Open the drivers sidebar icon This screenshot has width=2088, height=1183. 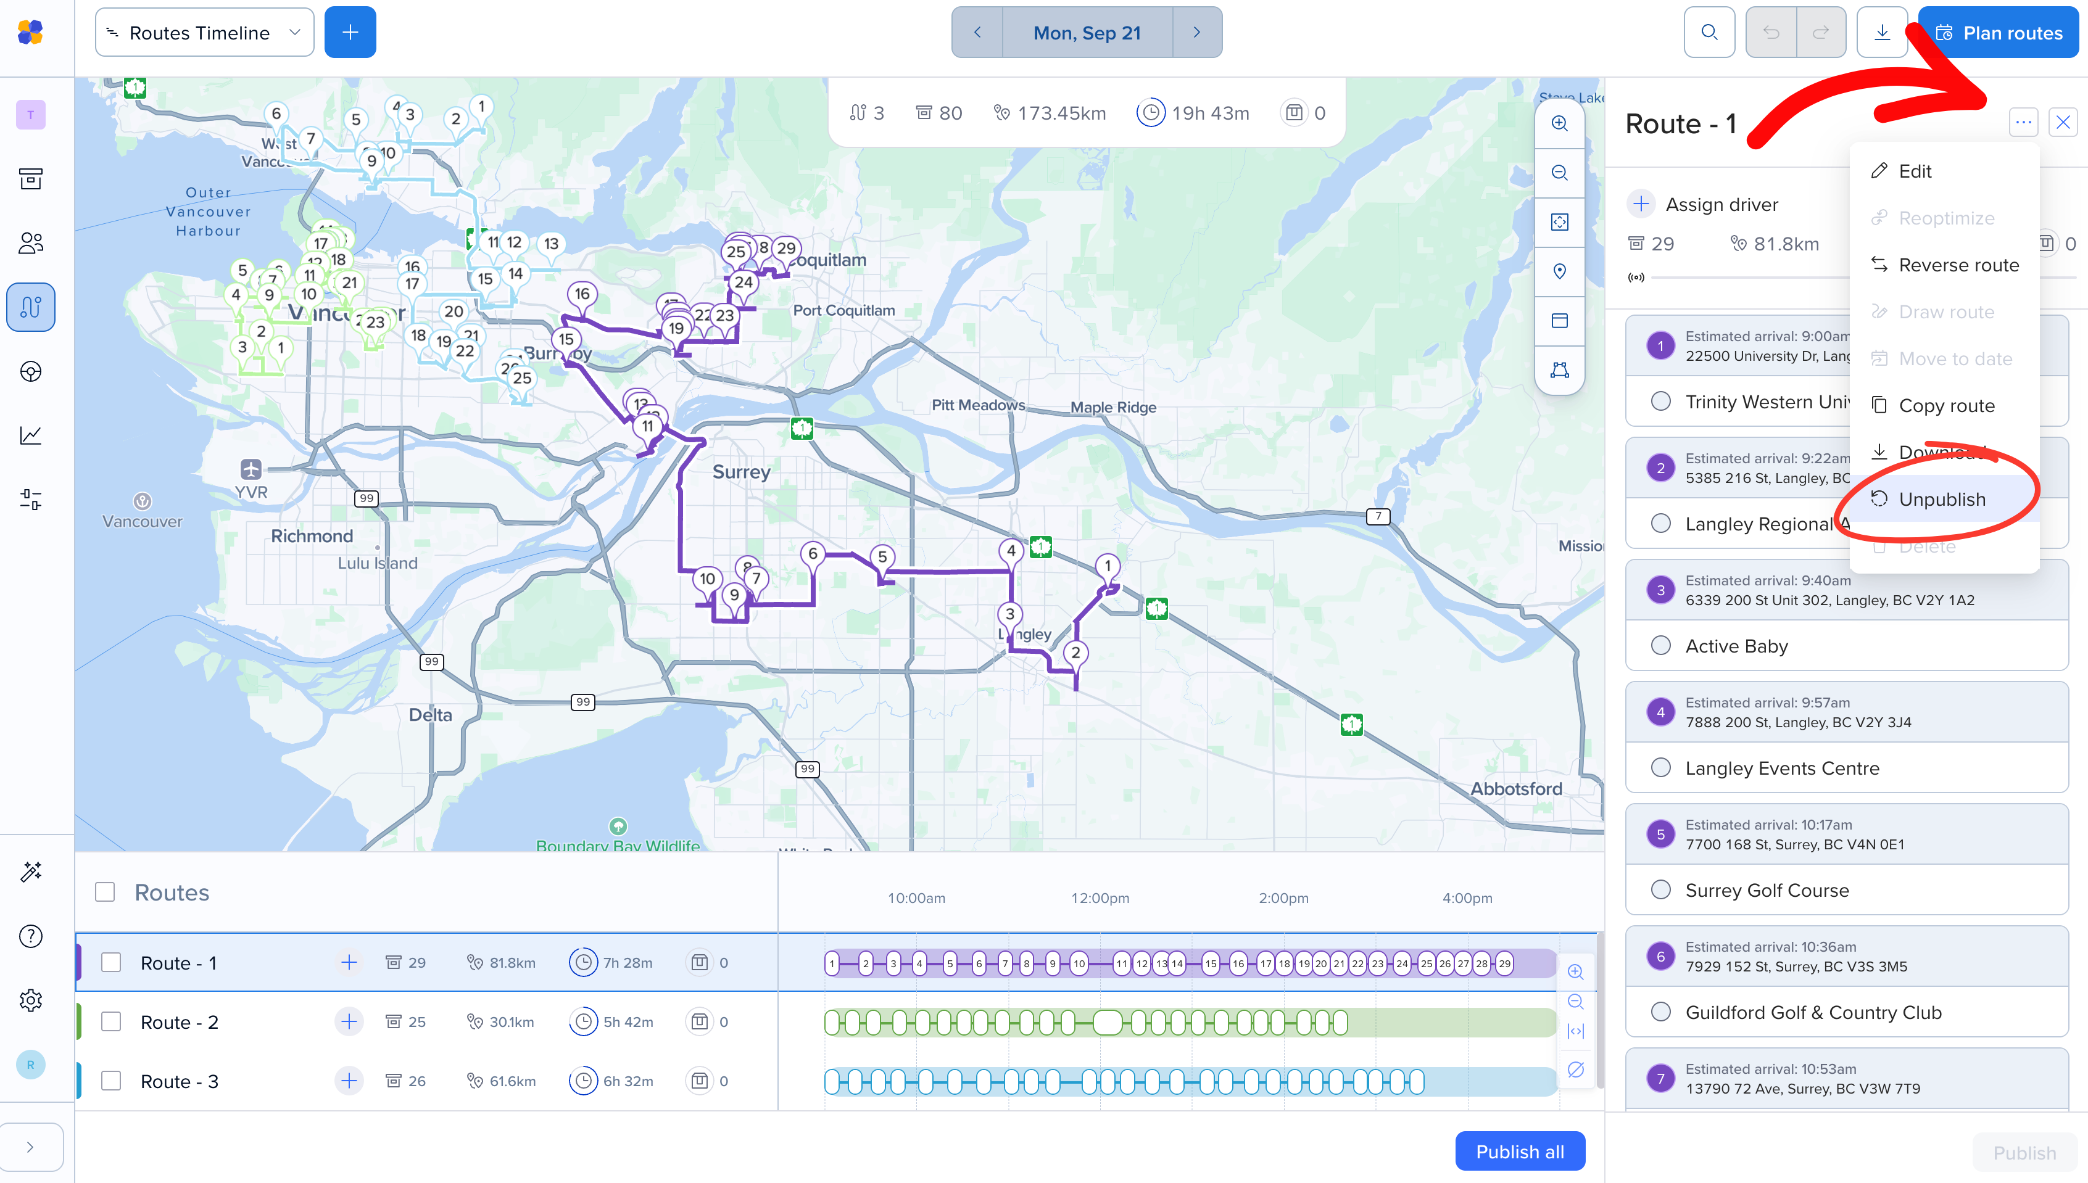click(x=31, y=243)
